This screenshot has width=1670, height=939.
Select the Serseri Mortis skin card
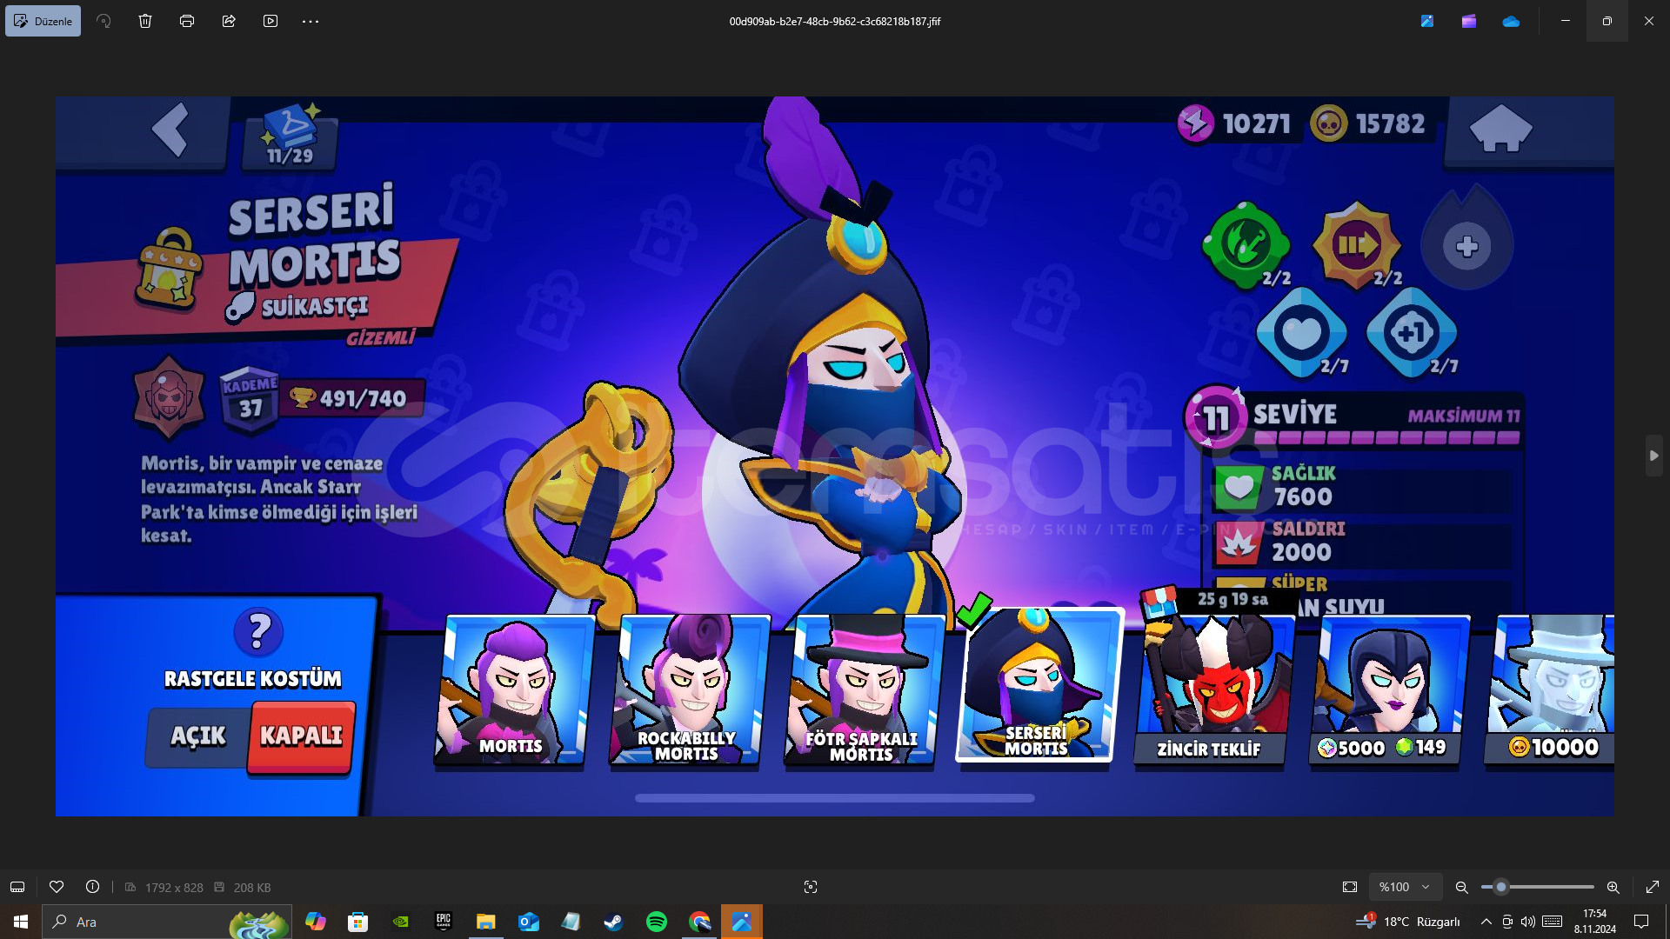[x=1039, y=684]
